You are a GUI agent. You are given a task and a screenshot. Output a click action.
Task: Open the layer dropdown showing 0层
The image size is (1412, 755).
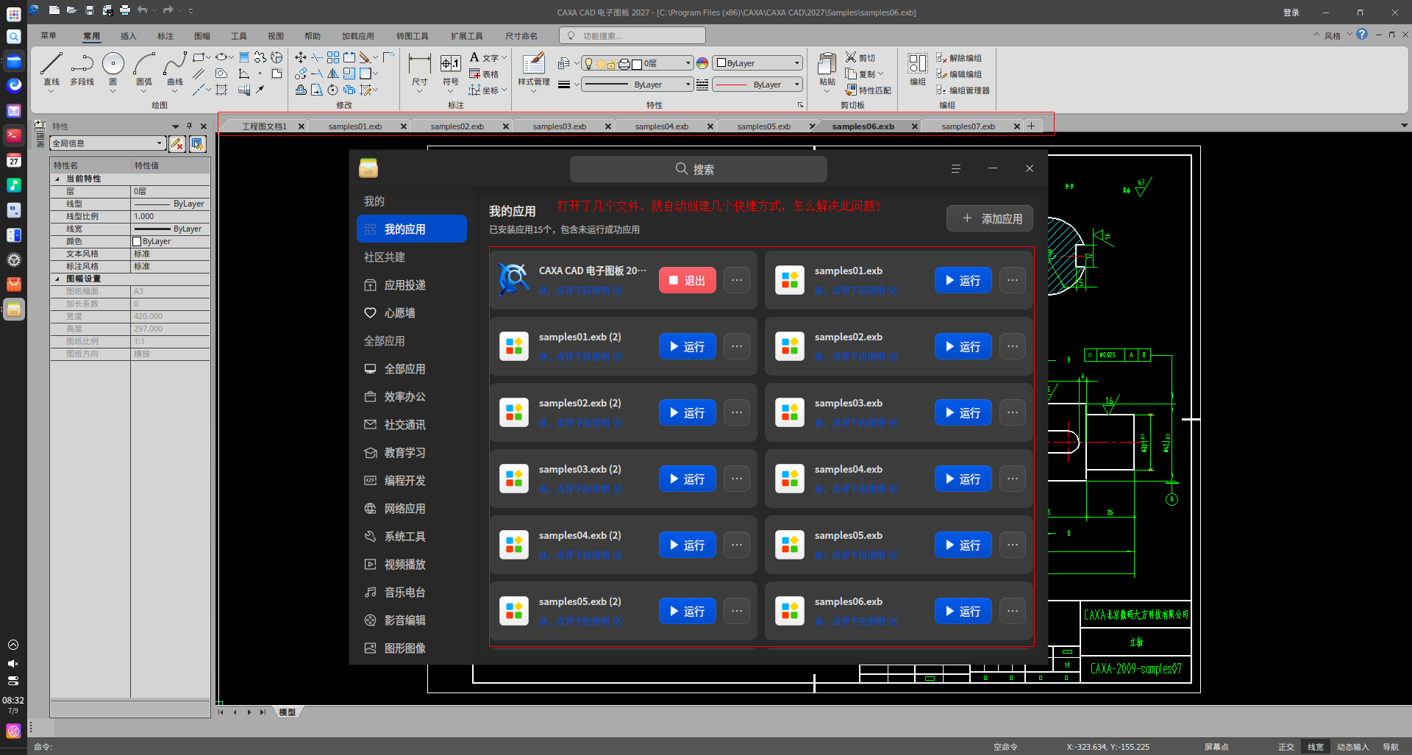(637, 63)
